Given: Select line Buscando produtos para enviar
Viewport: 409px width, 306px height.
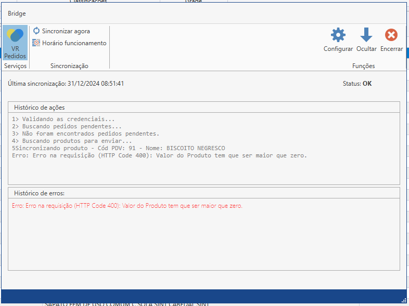Looking at the screenshot, I should [72, 141].
